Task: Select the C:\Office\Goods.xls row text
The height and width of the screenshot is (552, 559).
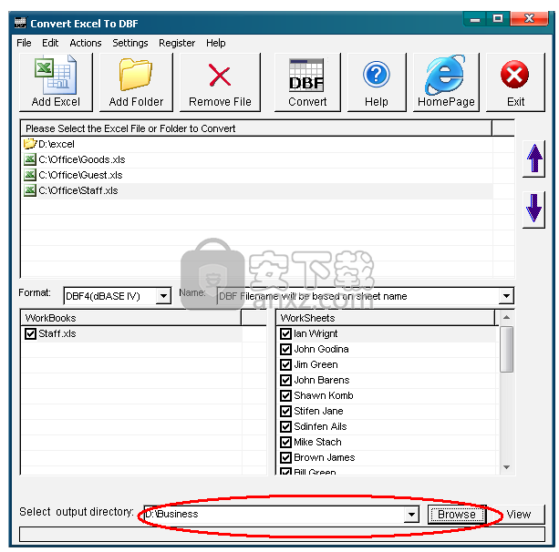Action: pyautogui.click(x=82, y=159)
